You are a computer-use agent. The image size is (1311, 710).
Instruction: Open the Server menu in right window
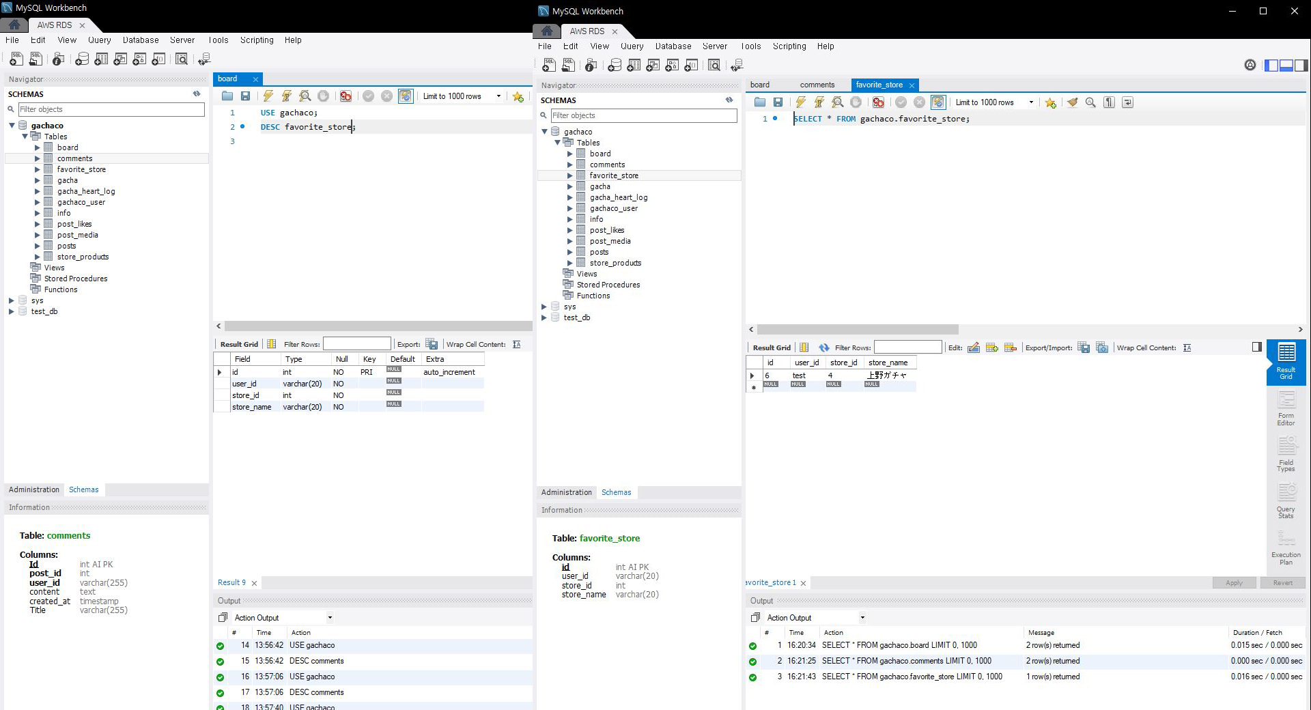(x=715, y=46)
